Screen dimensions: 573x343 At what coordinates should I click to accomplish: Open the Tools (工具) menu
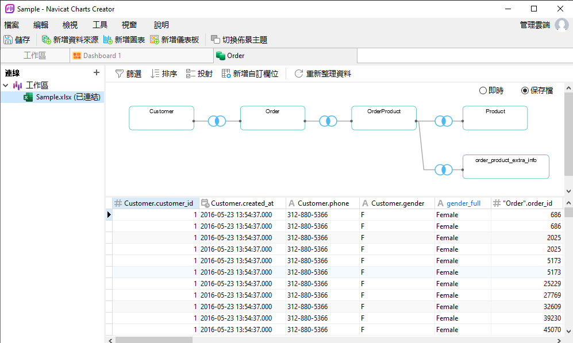coord(100,25)
